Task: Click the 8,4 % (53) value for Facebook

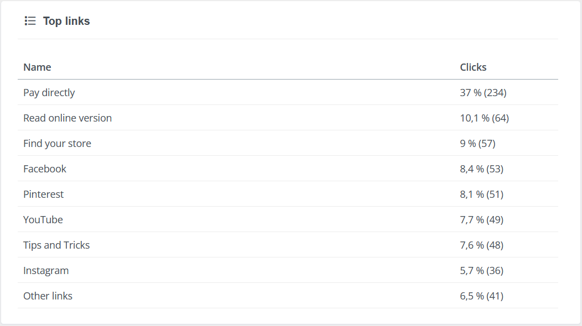Action: point(481,169)
